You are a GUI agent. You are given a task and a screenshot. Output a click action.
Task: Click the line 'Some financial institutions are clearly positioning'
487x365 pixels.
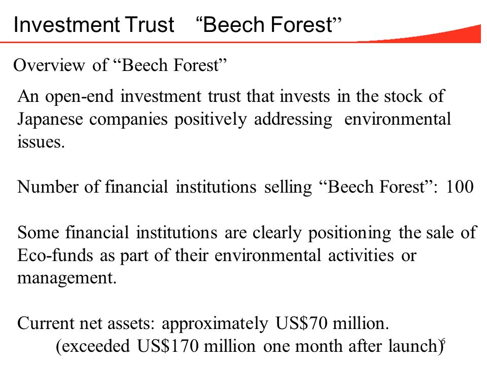[204, 233]
